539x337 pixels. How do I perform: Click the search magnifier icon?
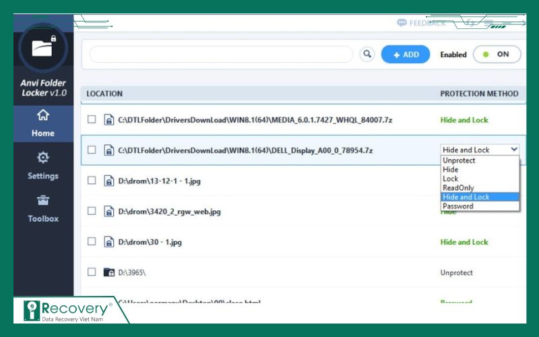pyautogui.click(x=367, y=55)
